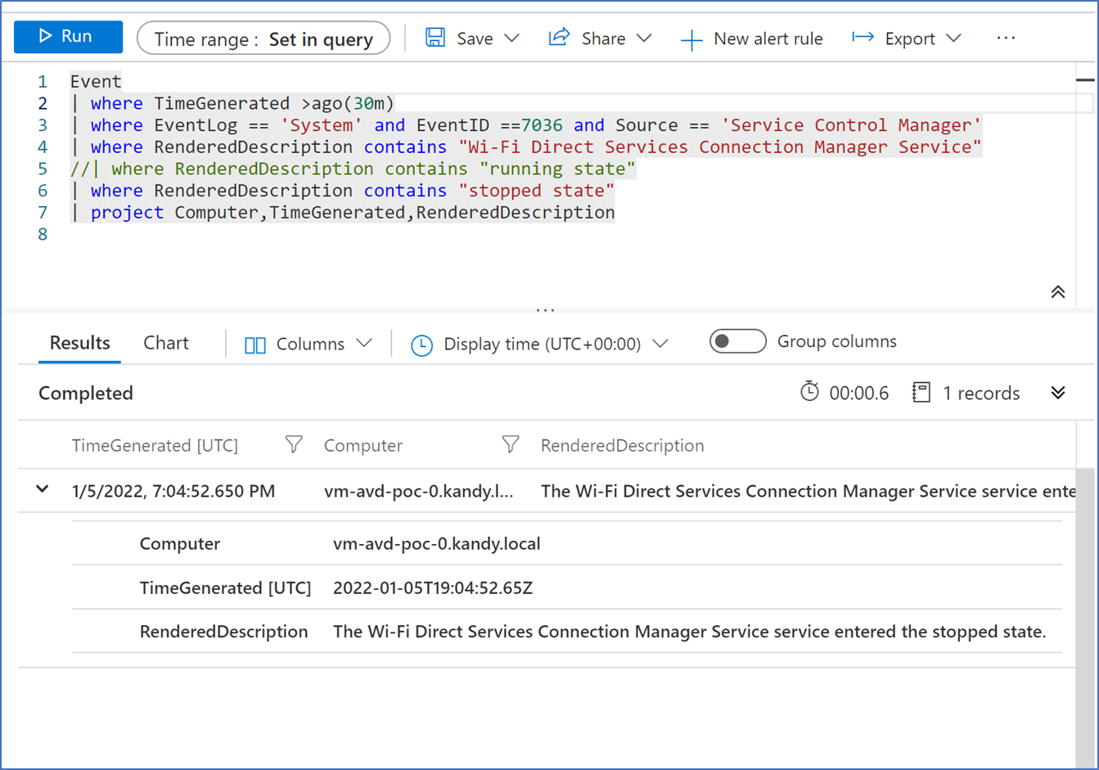Select the vm-avd-poc-0.kandy.l... cell

(x=419, y=491)
